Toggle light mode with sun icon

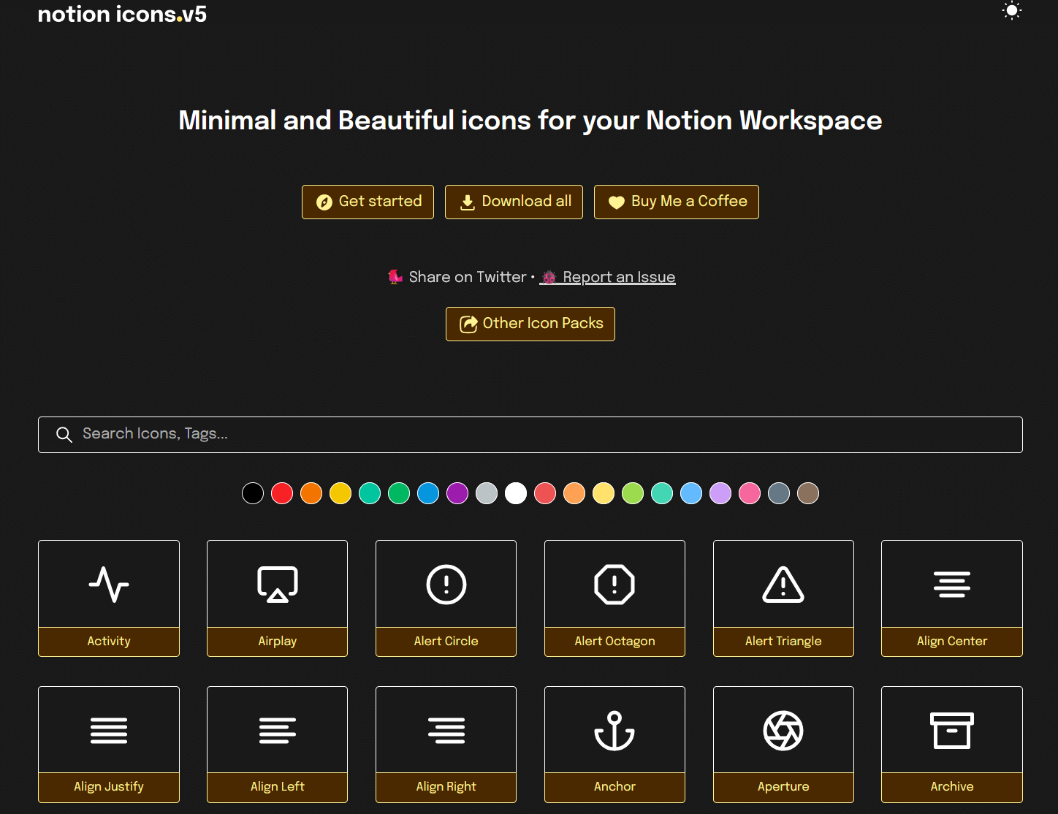pyautogui.click(x=1011, y=11)
